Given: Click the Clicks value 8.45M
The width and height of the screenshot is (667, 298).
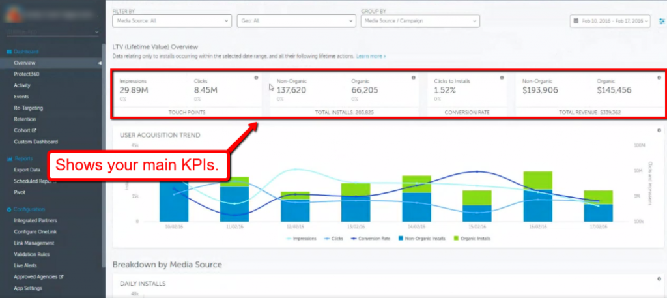Looking at the screenshot, I should click(x=205, y=90).
